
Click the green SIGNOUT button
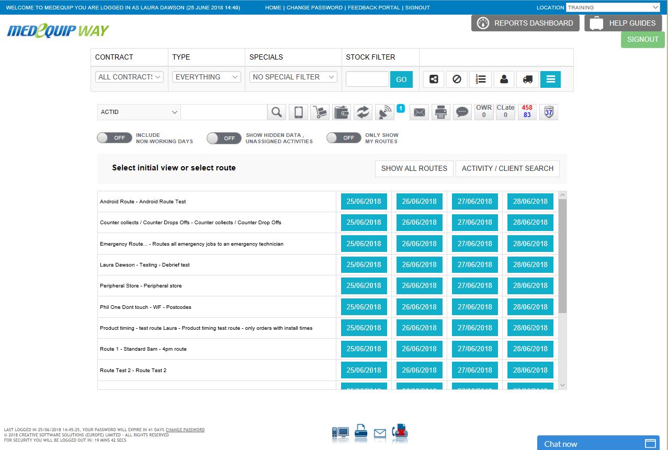[x=643, y=40]
